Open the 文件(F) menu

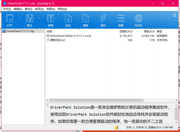(7, 9)
